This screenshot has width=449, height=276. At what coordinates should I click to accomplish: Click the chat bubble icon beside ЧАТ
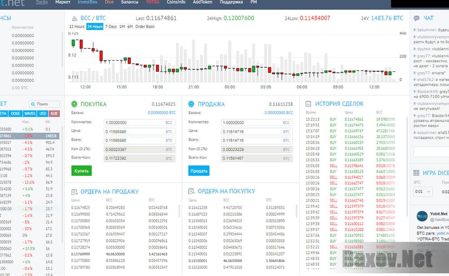pos(415,18)
